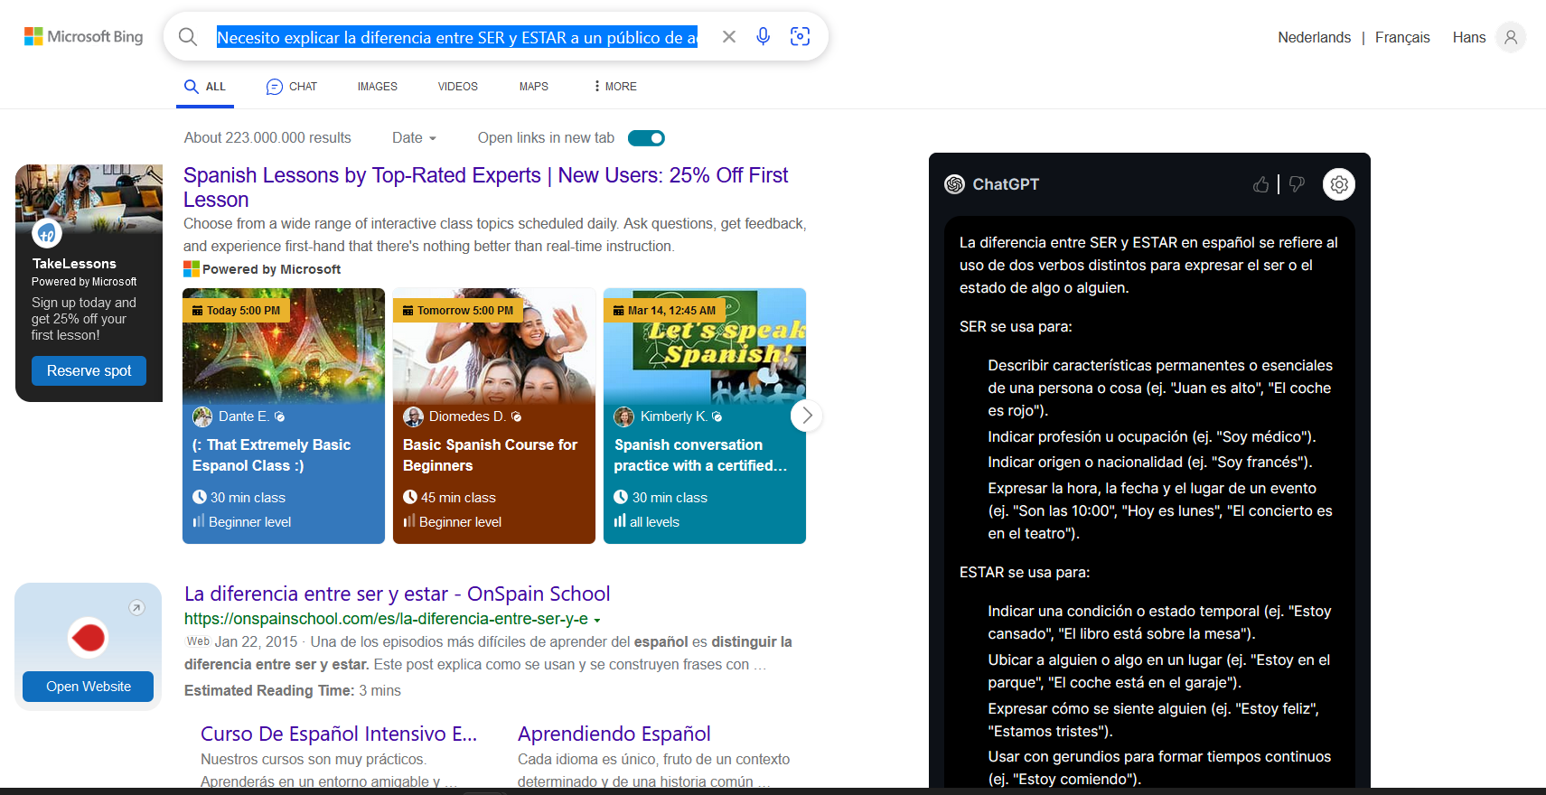Switch to the CHAT tab
This screenshot has width=1546, height=795.
click(x=292, y=87)
